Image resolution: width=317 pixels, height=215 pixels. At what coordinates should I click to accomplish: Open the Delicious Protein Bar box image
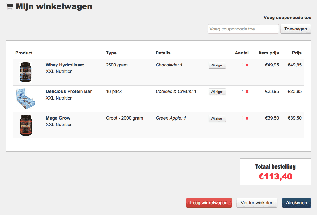pyautogui.click(x=26, y=99)
